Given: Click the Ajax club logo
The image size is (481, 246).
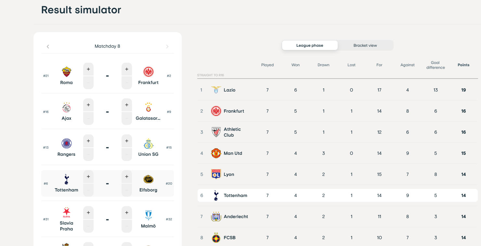Looking at the screenshot, I should [x=66, y=107].
